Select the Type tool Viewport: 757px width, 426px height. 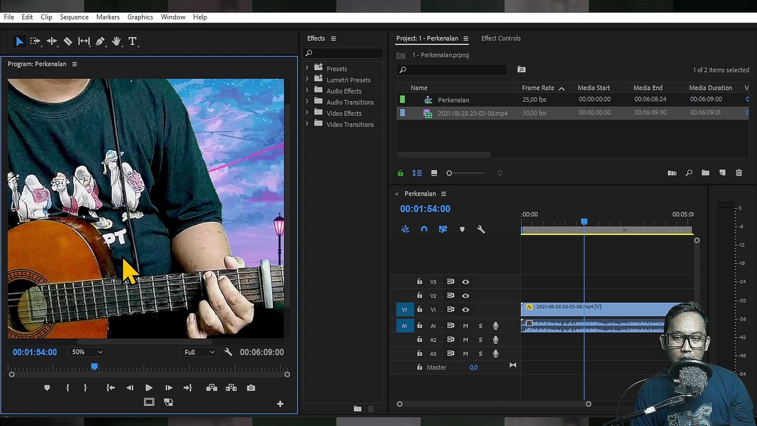[132, 41]
